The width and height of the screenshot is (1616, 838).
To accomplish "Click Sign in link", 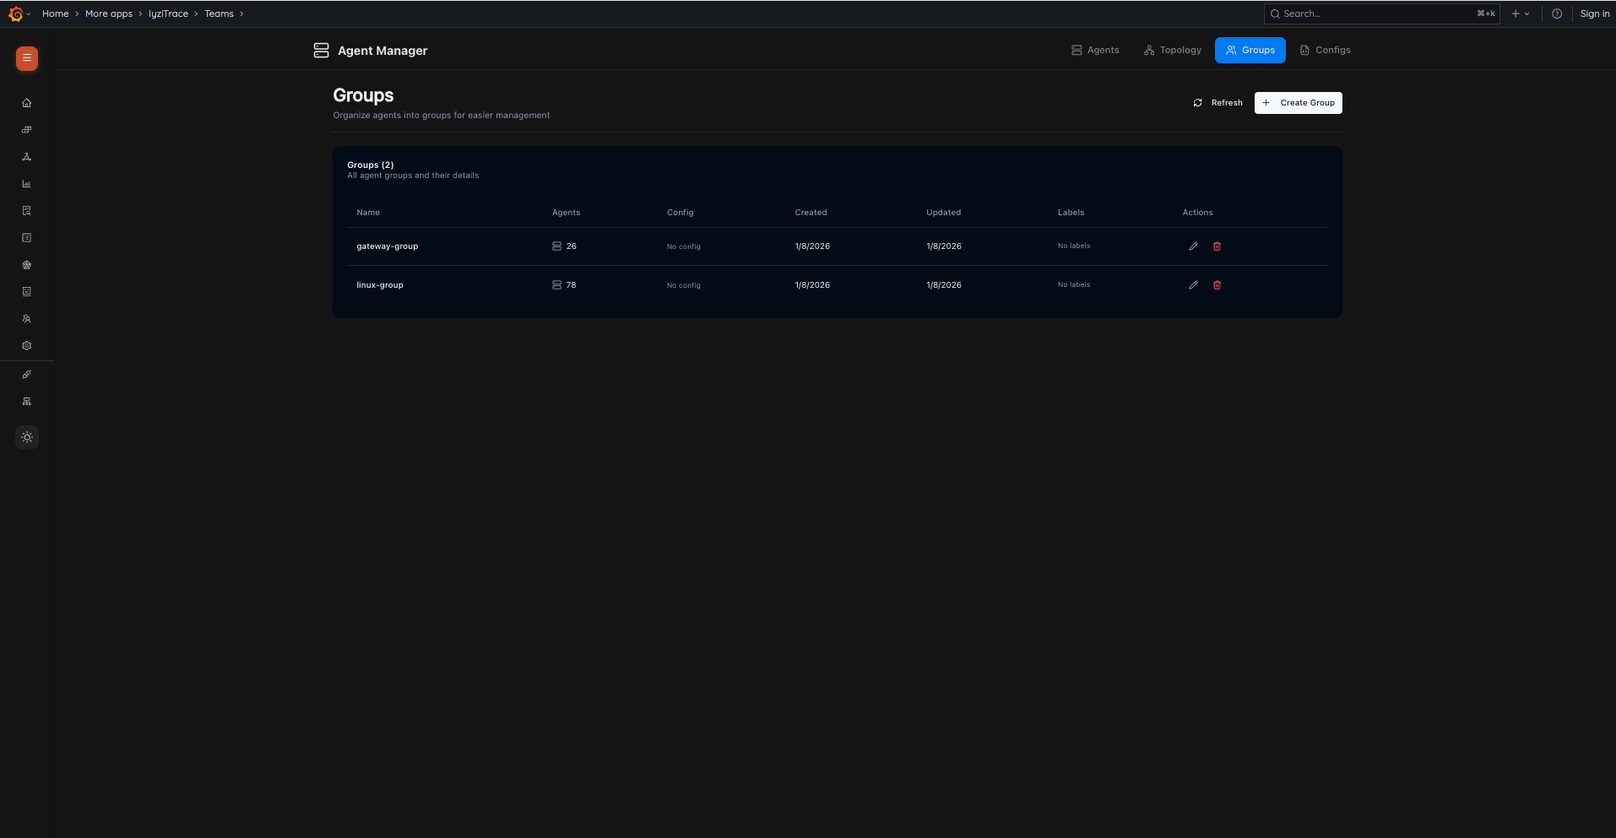I will click(x=1595, y=14).
